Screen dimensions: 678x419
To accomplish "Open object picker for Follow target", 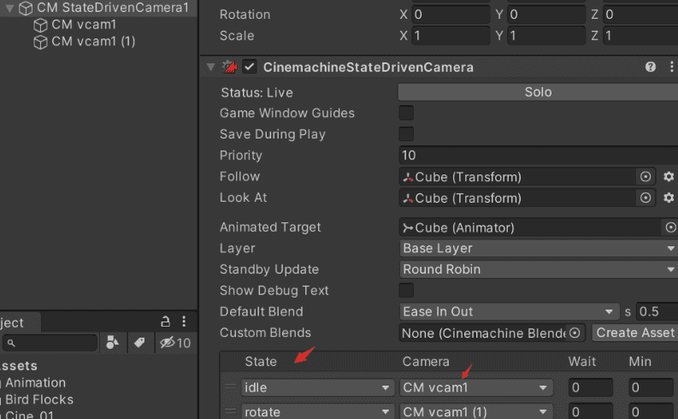I will pyautogui.click(x=646, y=176).
